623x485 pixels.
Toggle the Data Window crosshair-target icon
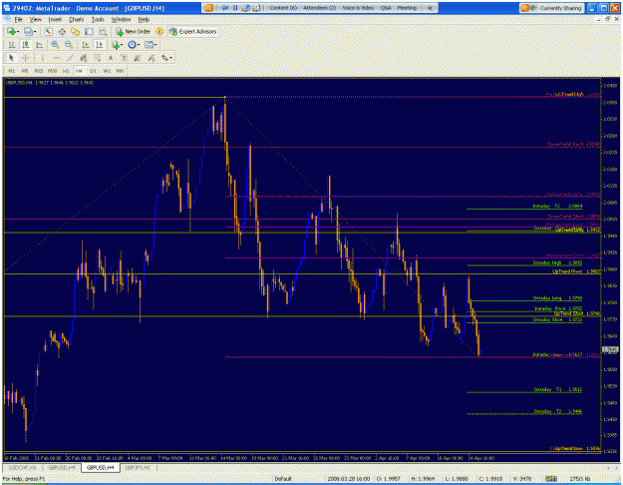62,31
